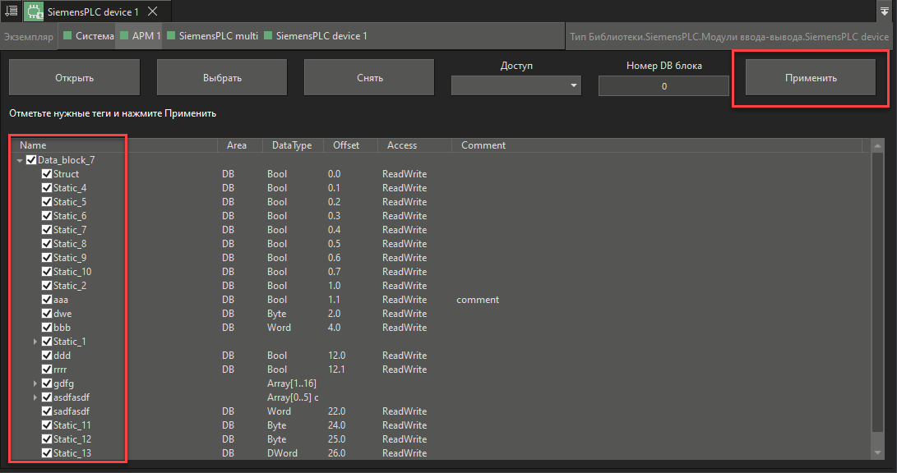Open the Доступ dropdown
This screenshot has height=473, width=897.
point(516,85)
